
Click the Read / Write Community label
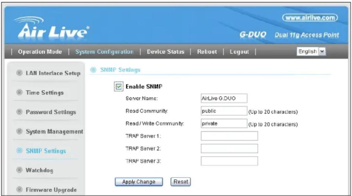[155, 123]
